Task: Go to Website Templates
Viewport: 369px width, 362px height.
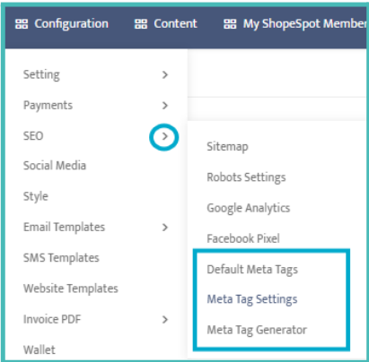Action: click(71, 289)
